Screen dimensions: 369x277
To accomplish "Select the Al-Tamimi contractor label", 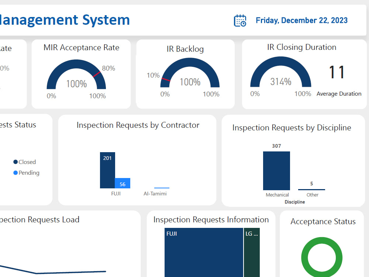I will (156, 193).
